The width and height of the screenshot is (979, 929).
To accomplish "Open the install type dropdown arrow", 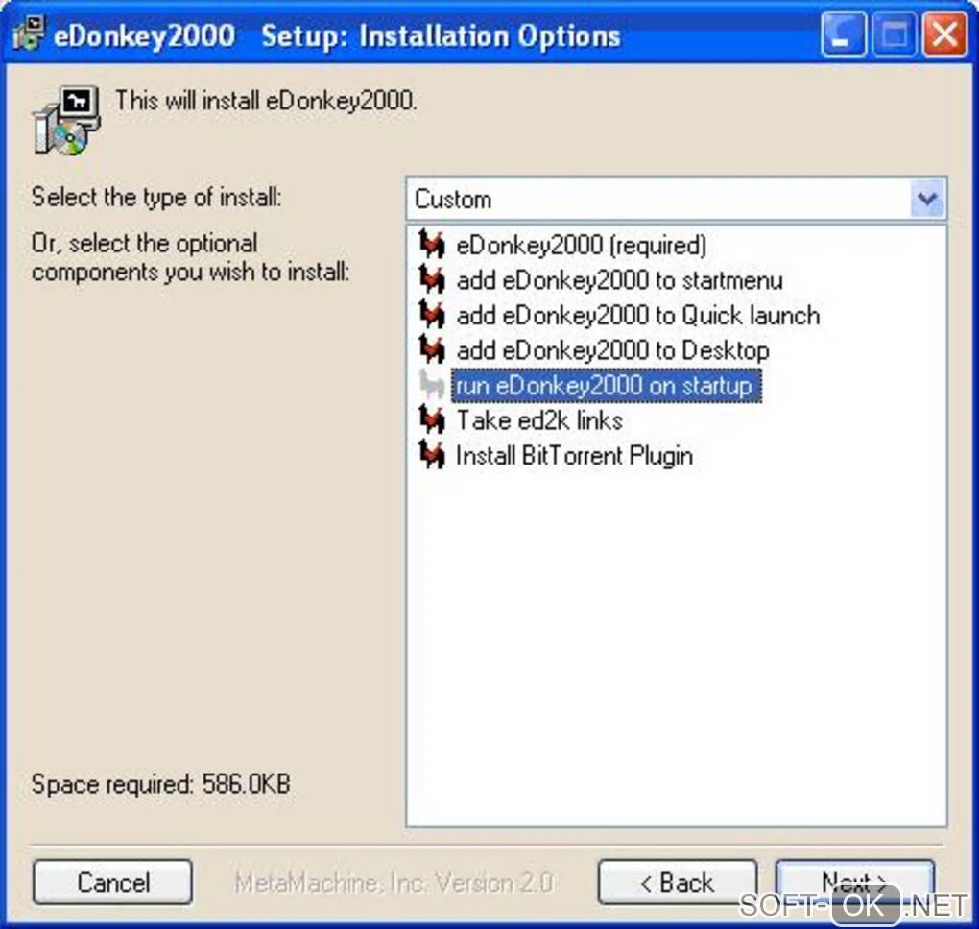I will (927, 199).
